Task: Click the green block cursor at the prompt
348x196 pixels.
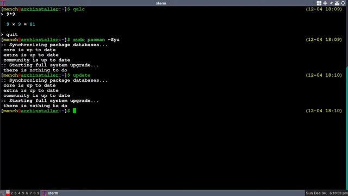Action: tap(74, 111)
